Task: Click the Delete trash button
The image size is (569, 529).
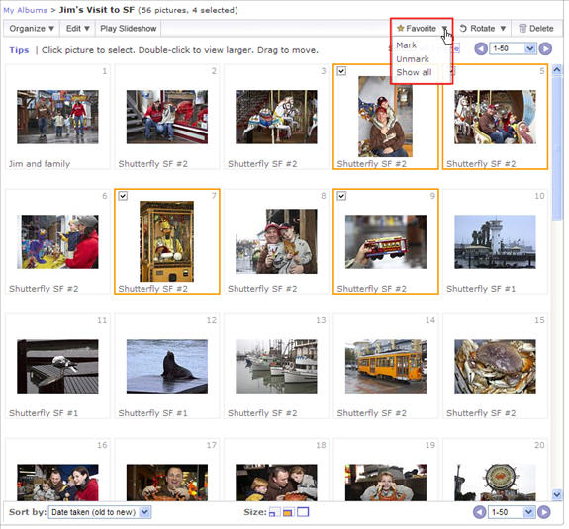Action: click(536, 29)
